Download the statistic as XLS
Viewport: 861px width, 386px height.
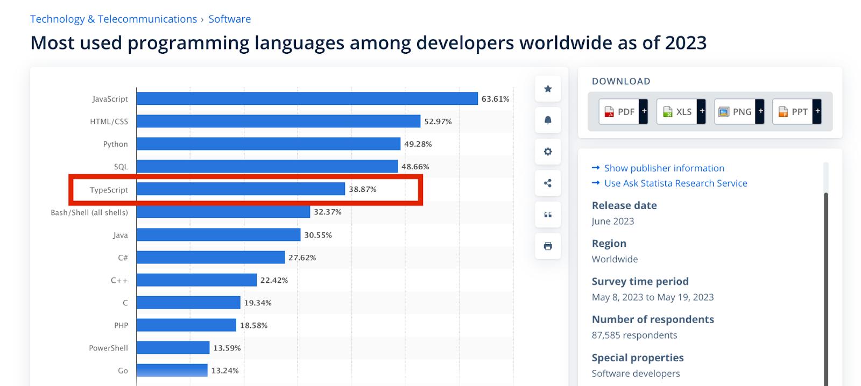pos(676,112)
